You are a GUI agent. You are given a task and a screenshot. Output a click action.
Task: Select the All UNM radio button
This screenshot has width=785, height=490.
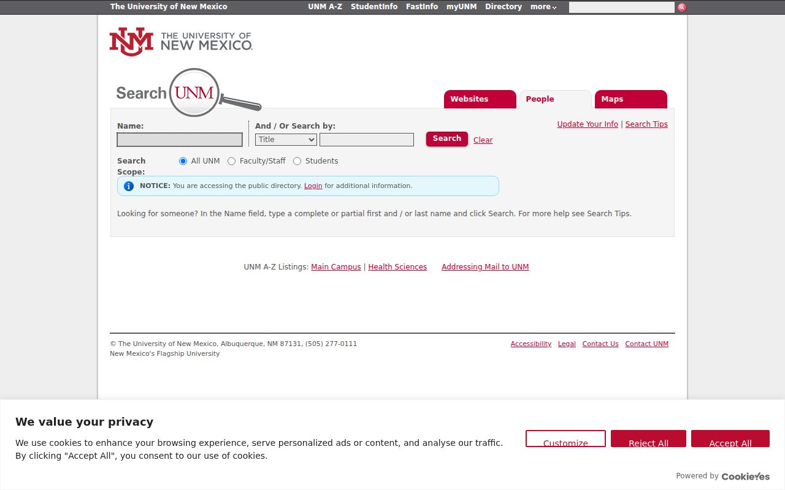coord(183,161)
